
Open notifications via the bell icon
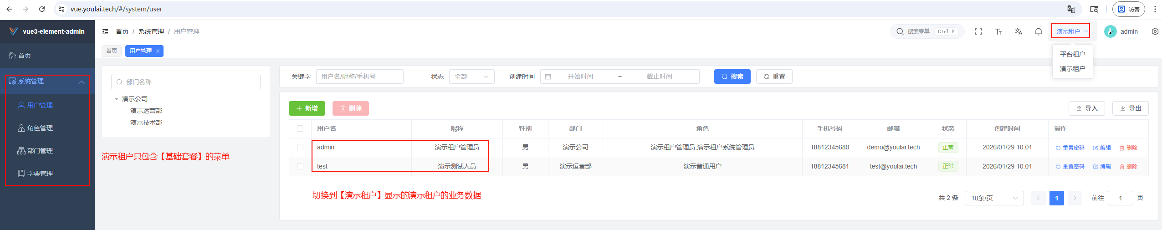[1039, 31]
